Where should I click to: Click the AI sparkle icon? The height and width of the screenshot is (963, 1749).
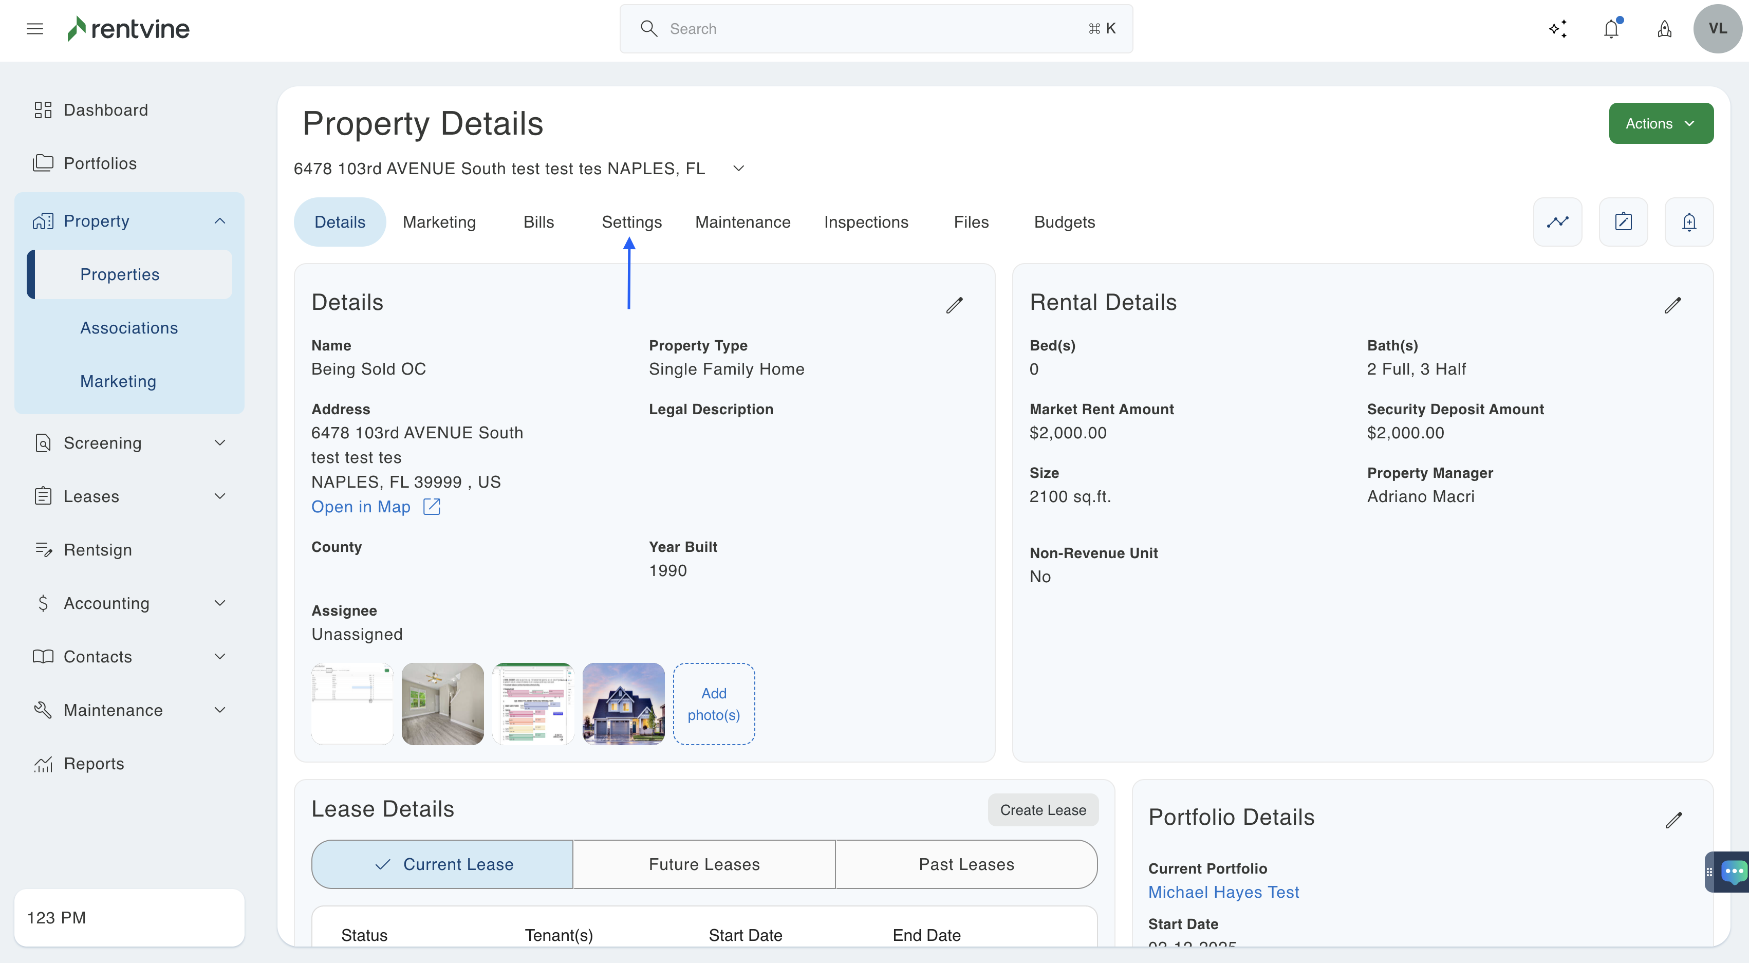tap(1557, 29)
